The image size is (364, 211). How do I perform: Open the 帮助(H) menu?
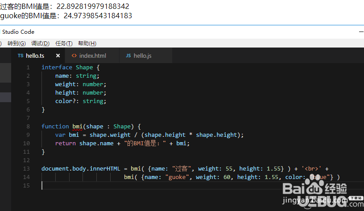87,44
